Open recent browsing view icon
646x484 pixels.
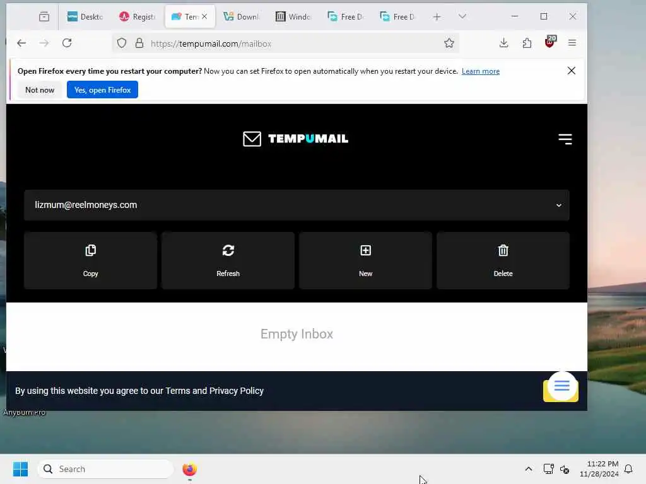[44, 17]
